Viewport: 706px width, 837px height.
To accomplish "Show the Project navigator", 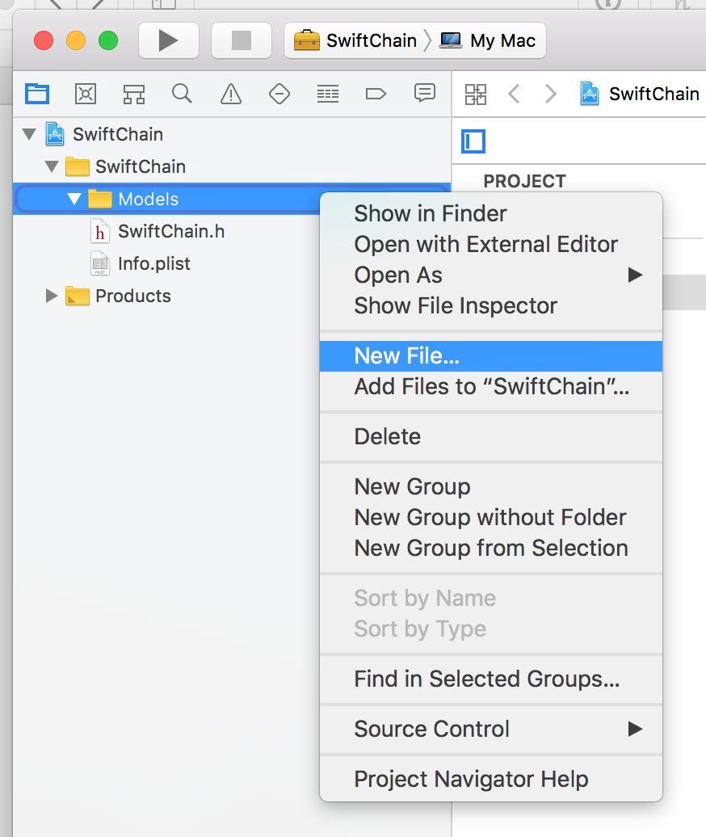I will pyautogui.click(x=37, y=95).
